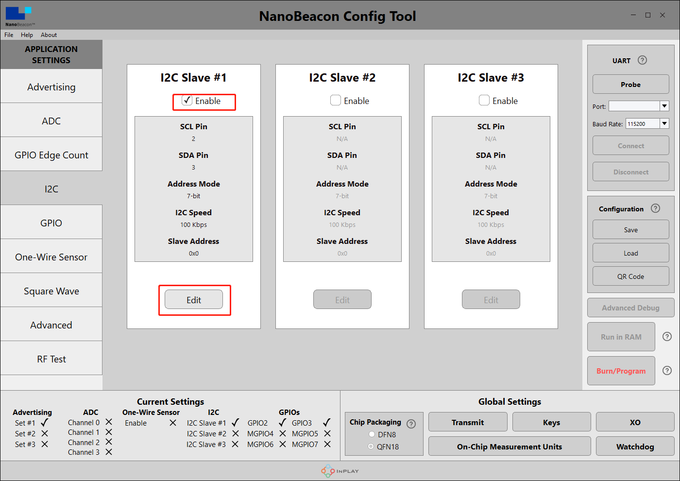The image size is (680, 481).
Task: Select DFN8 chip packaging
Action: click(x=372, y=434)
